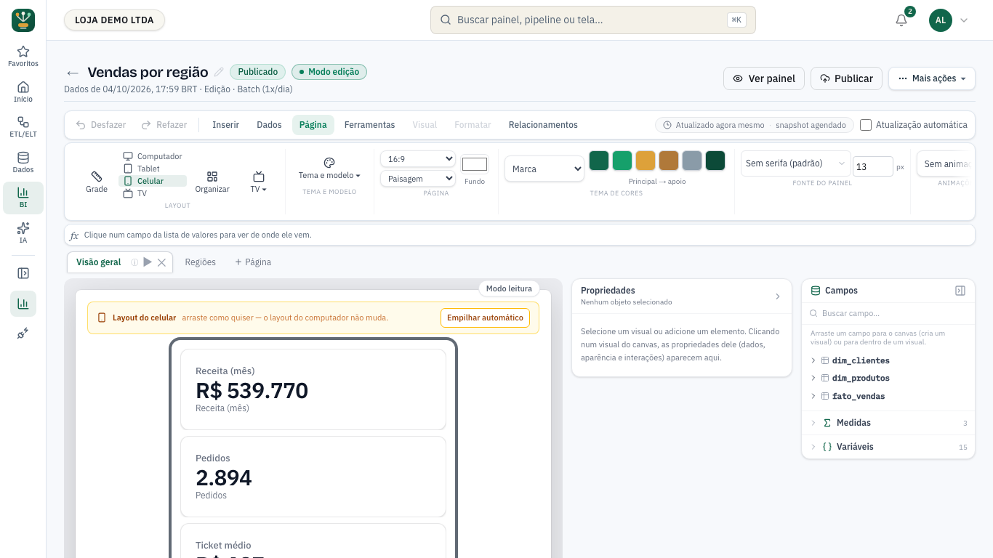Go to Início in the sidebar
993x558 pixels.
click(23, 92)
